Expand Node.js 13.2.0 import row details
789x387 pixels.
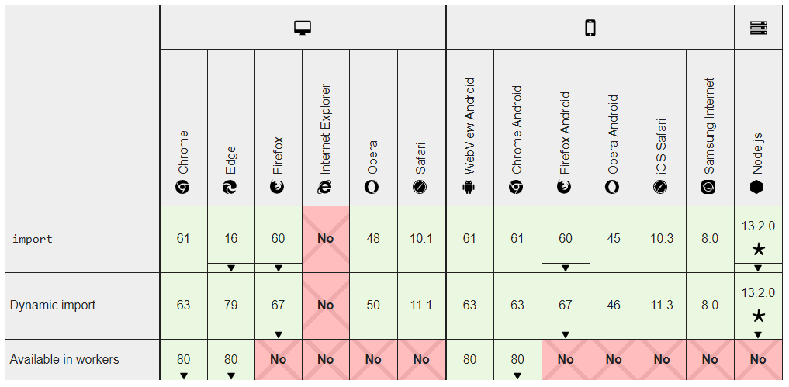[758, 268]
